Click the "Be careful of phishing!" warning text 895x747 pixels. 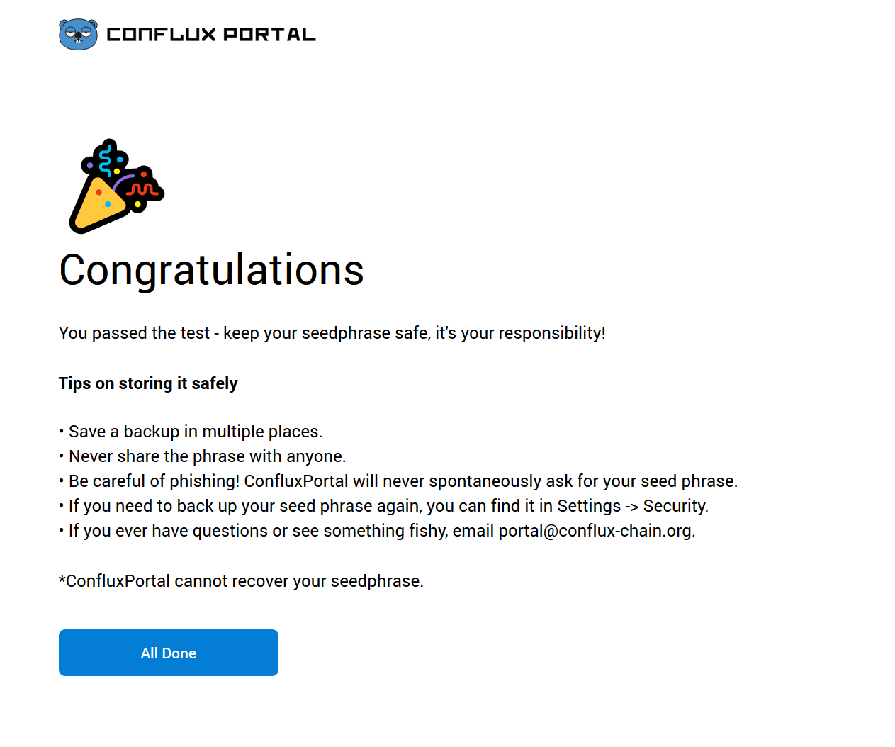(x=154, y=481)
